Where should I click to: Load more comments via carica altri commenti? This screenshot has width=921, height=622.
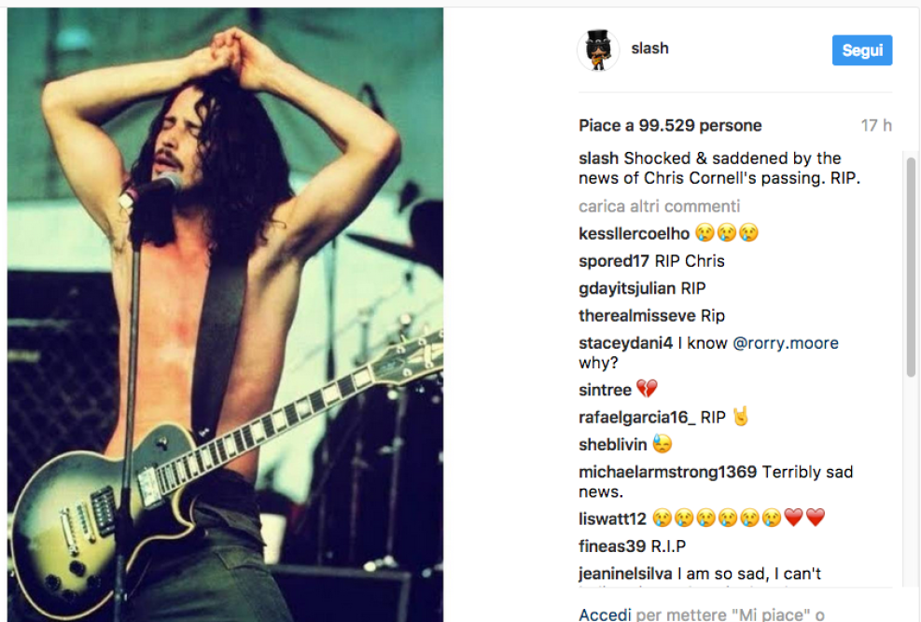[x=659, y=206]
